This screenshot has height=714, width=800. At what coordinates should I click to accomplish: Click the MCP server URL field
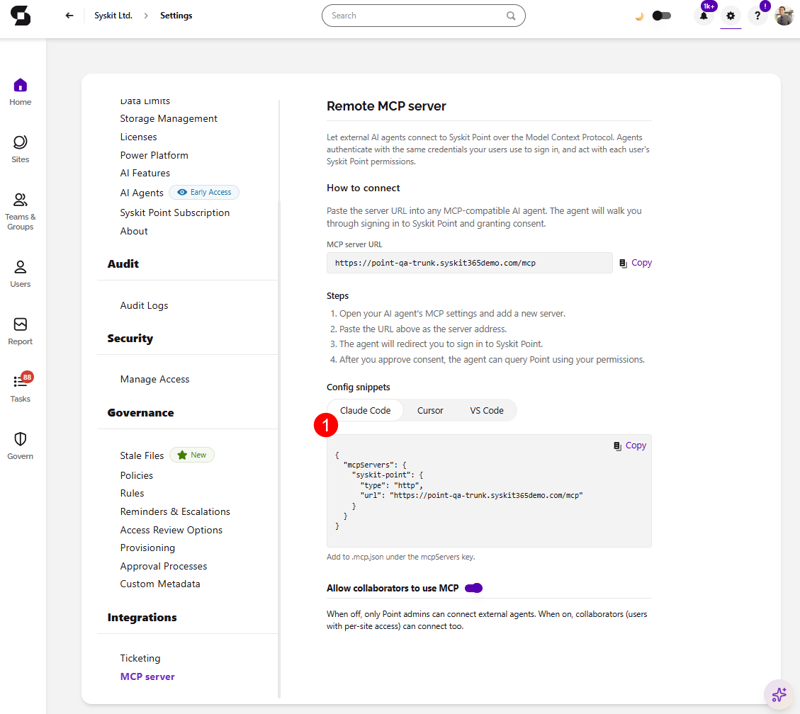tap(469, 263)
